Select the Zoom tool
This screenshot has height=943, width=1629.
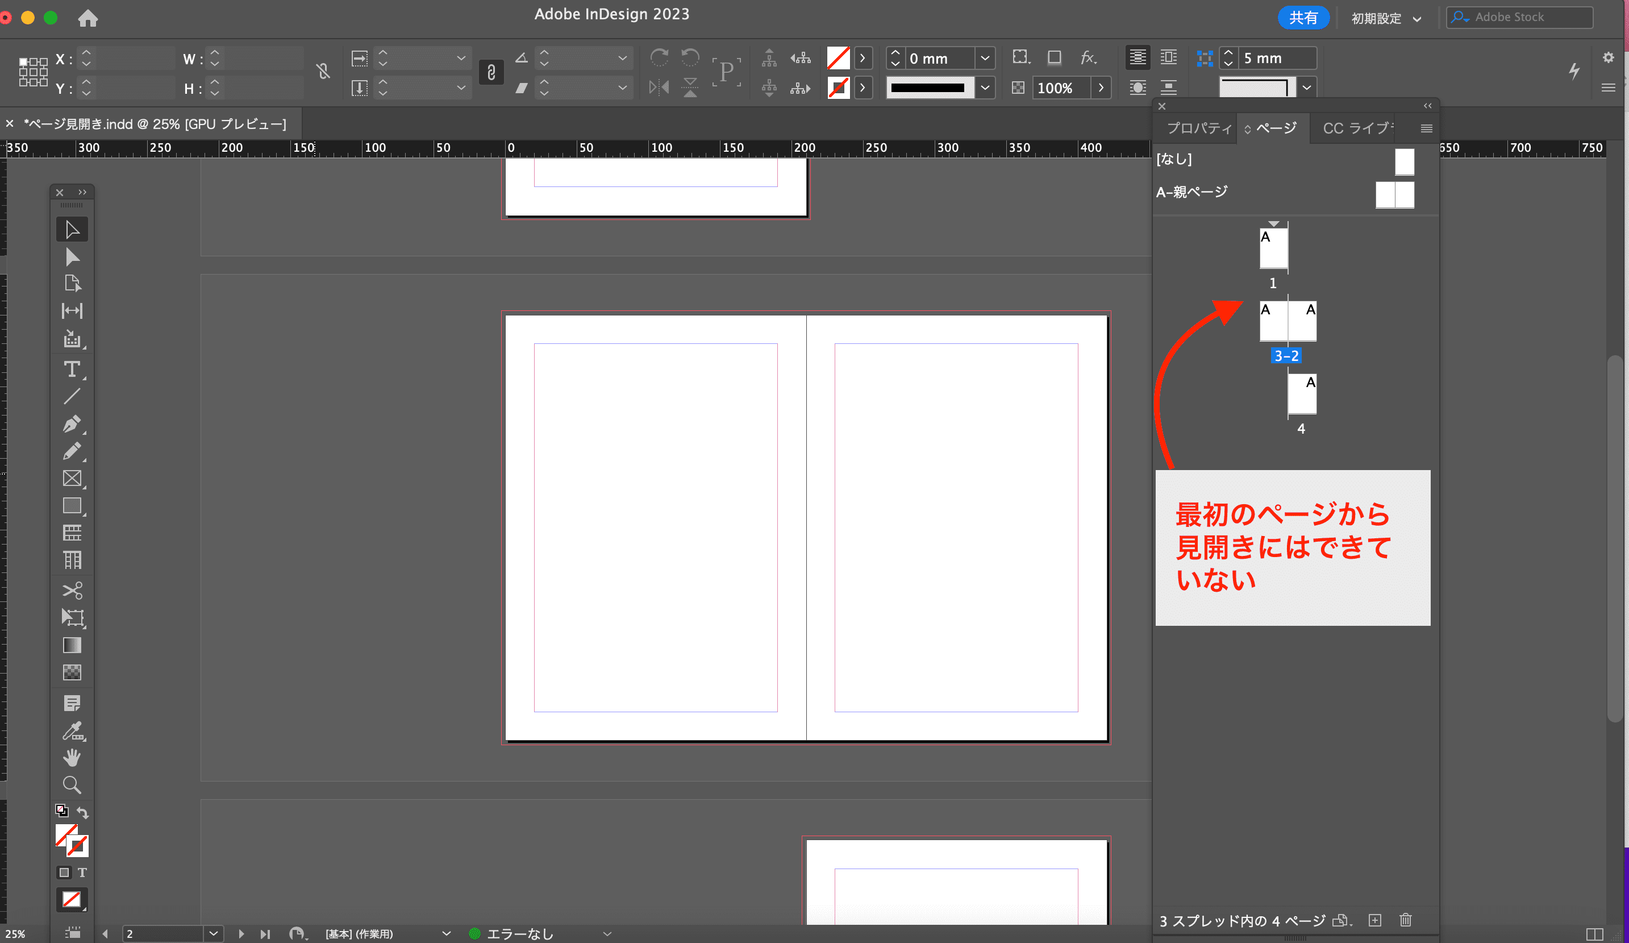pos(72,784)
